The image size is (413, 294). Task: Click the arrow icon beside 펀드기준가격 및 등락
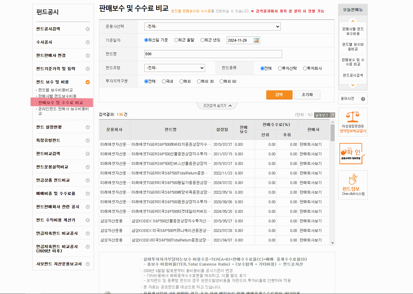click(88, 69)
